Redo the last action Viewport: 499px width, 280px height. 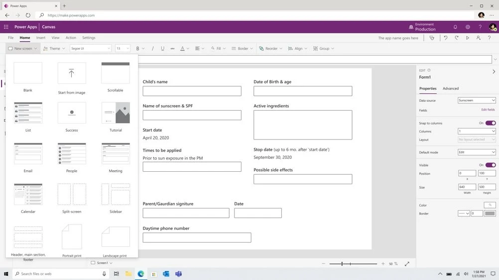(456, 38)
